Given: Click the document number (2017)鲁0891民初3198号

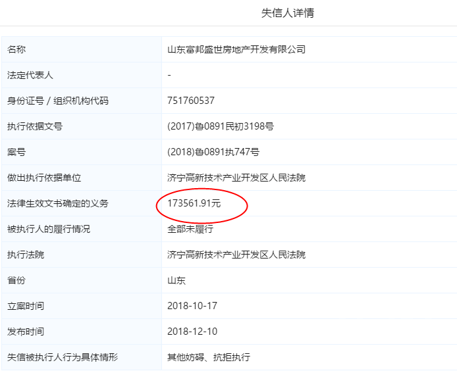Looking at the screenshot, I should 221,126.
